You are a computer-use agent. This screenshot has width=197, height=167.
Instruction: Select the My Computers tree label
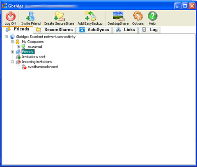pos(33,42)
